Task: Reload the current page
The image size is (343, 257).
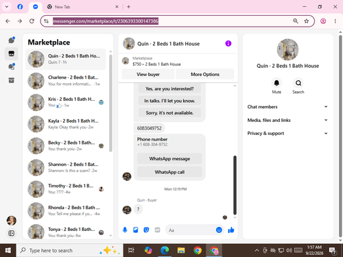Action: click(x=32, y=21)
